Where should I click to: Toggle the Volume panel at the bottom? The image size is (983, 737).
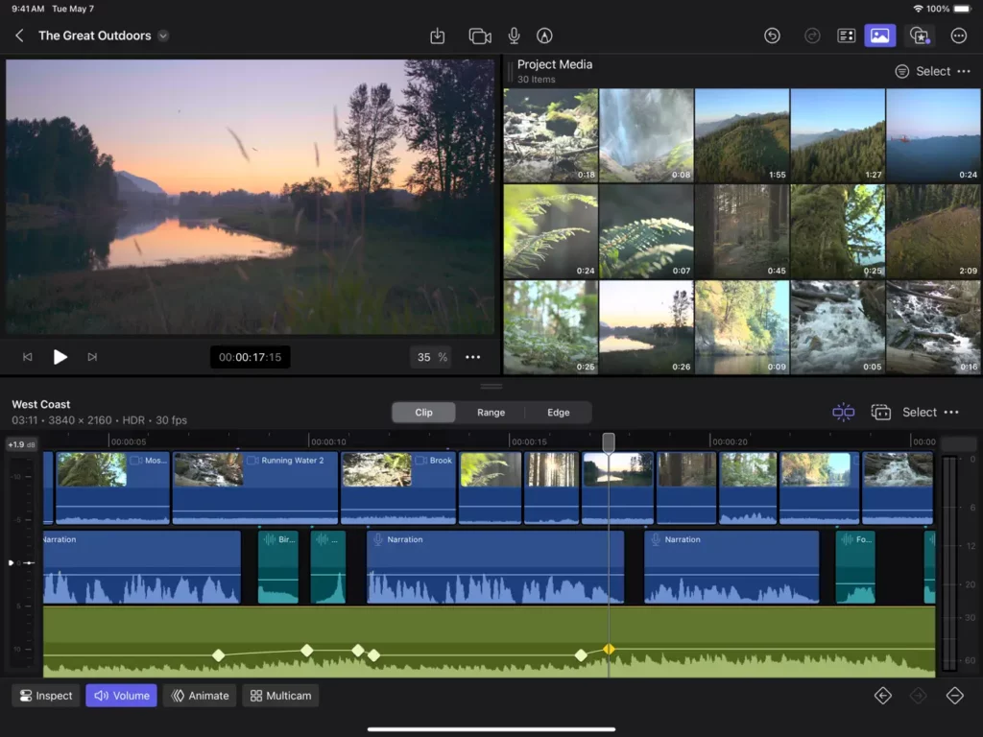(x=121, y=695)
